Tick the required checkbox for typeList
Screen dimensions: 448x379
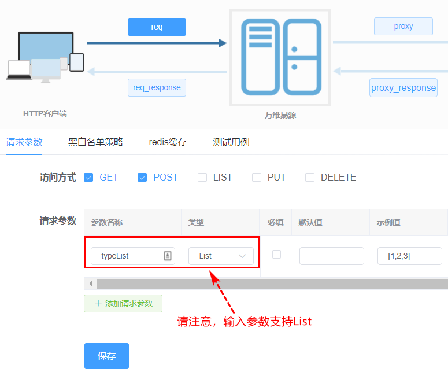pos(276,255)
